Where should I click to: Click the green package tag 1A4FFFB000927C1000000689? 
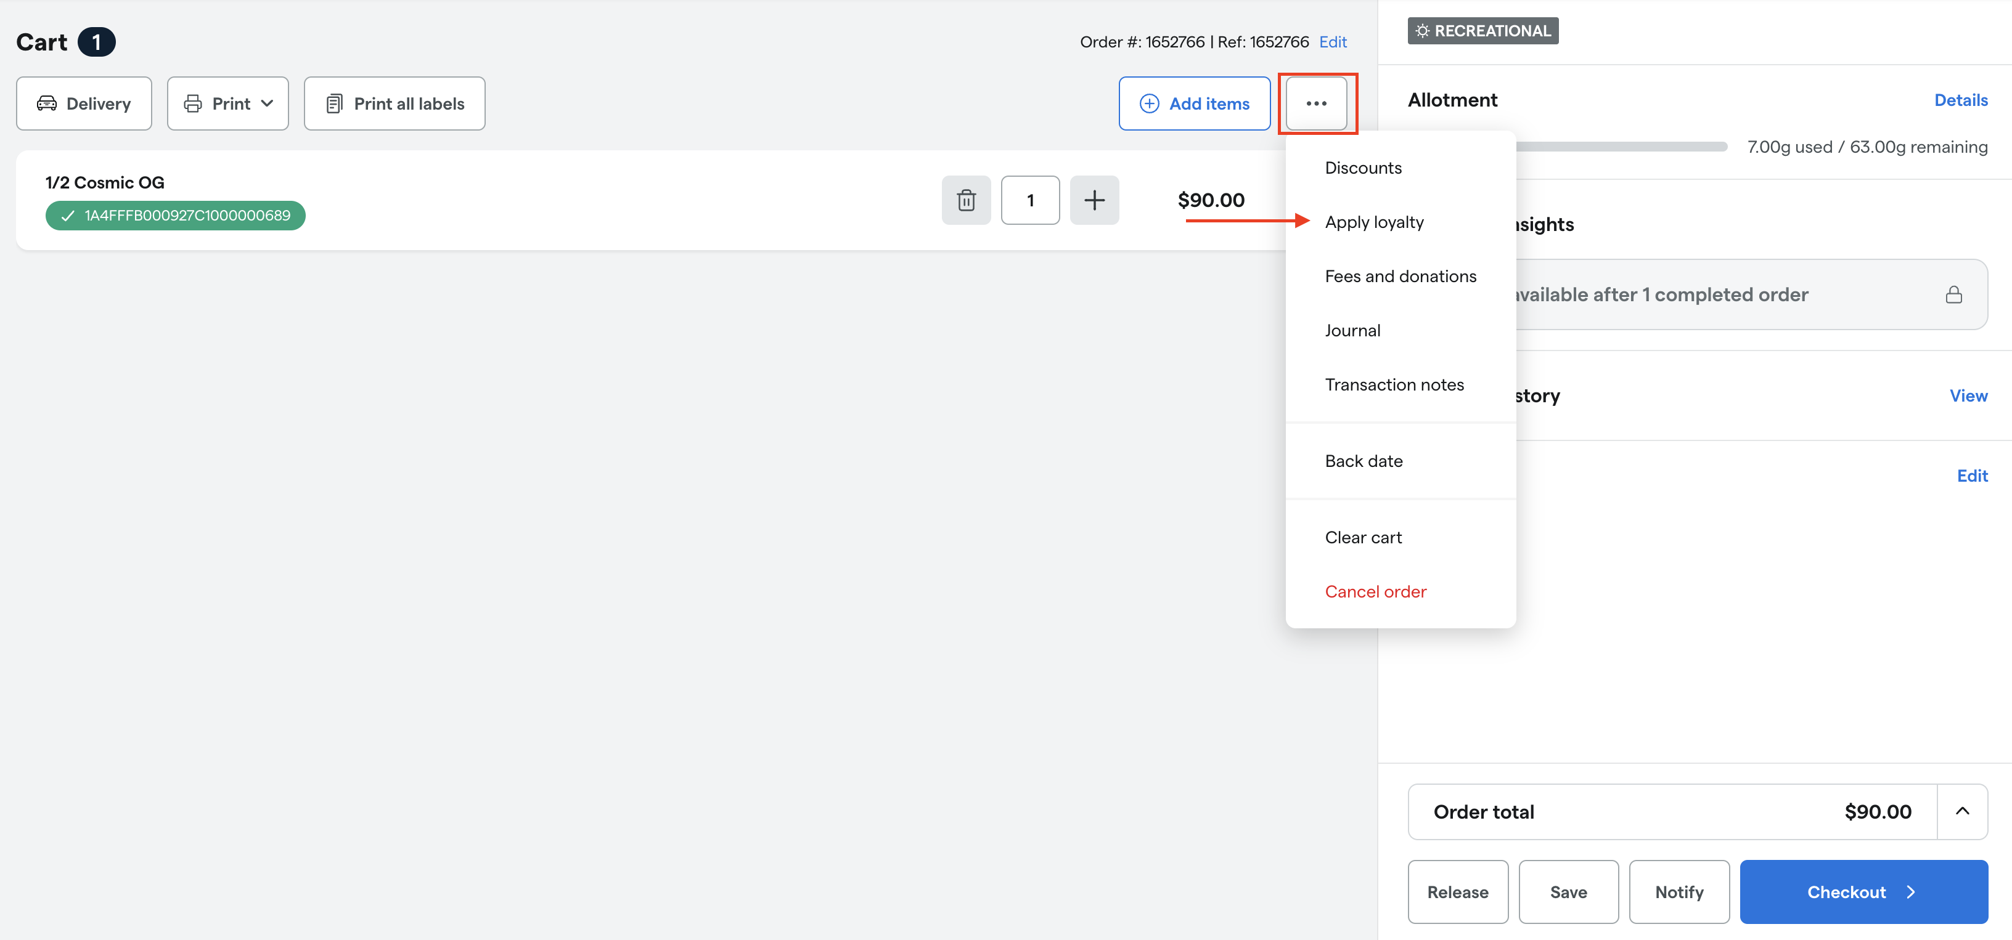point(175,216)
